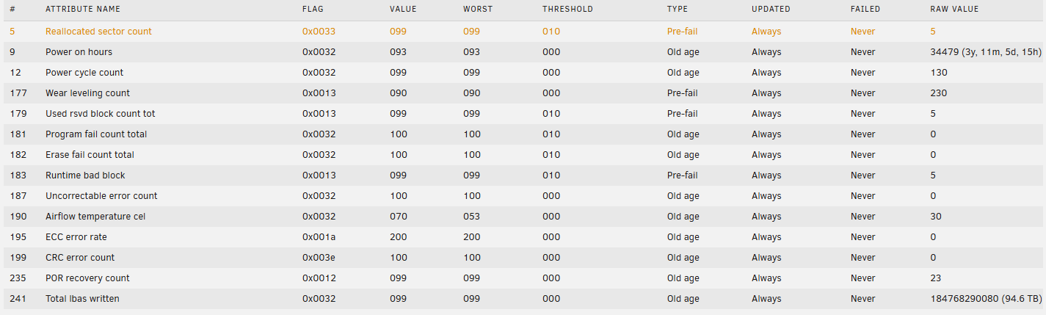This screenshot has height=315, width=1046.
Task: Click the THRESHOLD column header
Action: (567, 9)
